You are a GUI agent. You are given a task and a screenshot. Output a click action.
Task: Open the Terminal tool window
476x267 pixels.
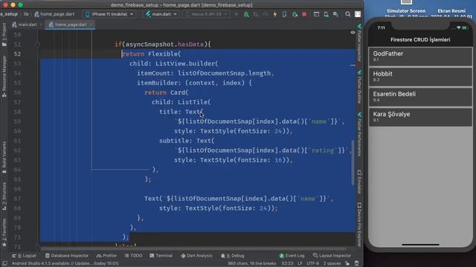(x=161, y=256)
